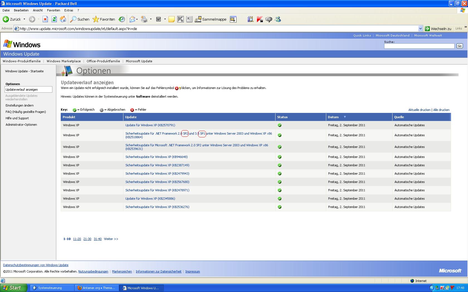Screen dimensions: 468x292
Task: Go to the home page icon
Action: coord(63,19)
